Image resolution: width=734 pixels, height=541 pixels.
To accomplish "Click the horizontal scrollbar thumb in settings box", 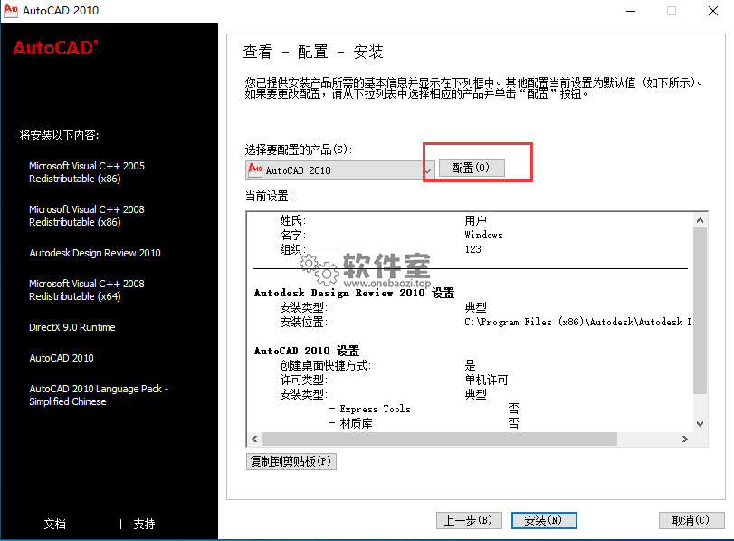I will pyautogui.click(x=440, y=439).
